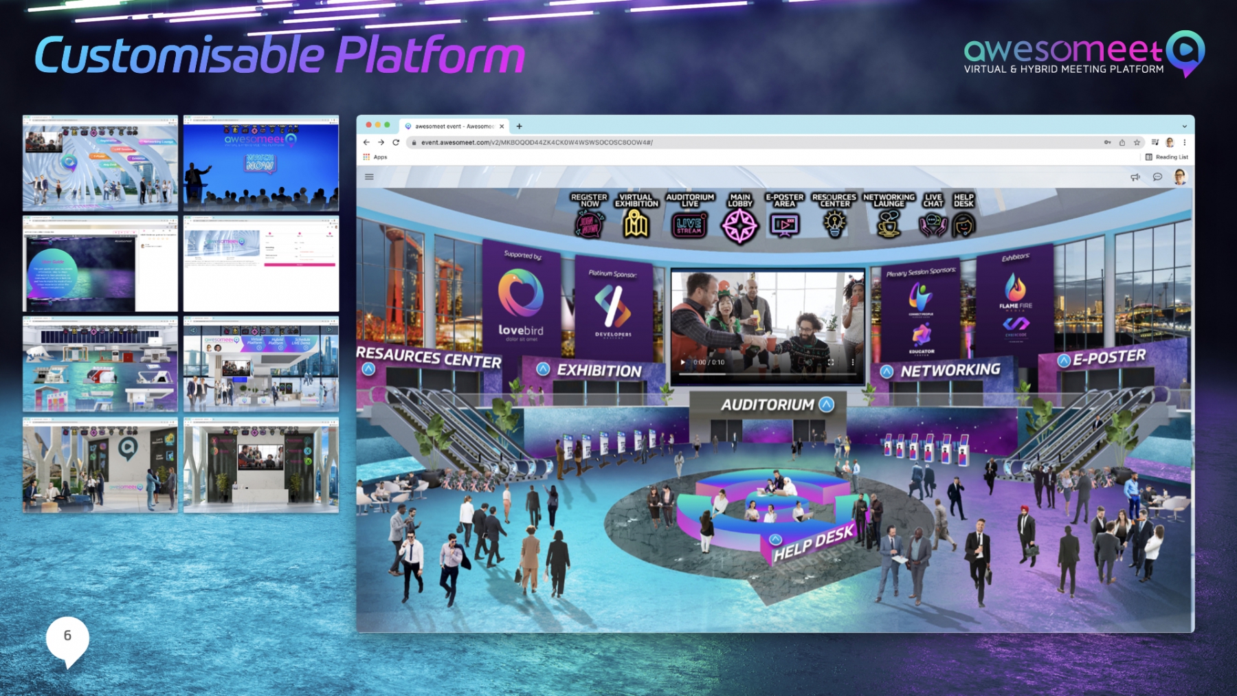
Task: Open the browser tab search chevron
Action: pos(1184,126)
